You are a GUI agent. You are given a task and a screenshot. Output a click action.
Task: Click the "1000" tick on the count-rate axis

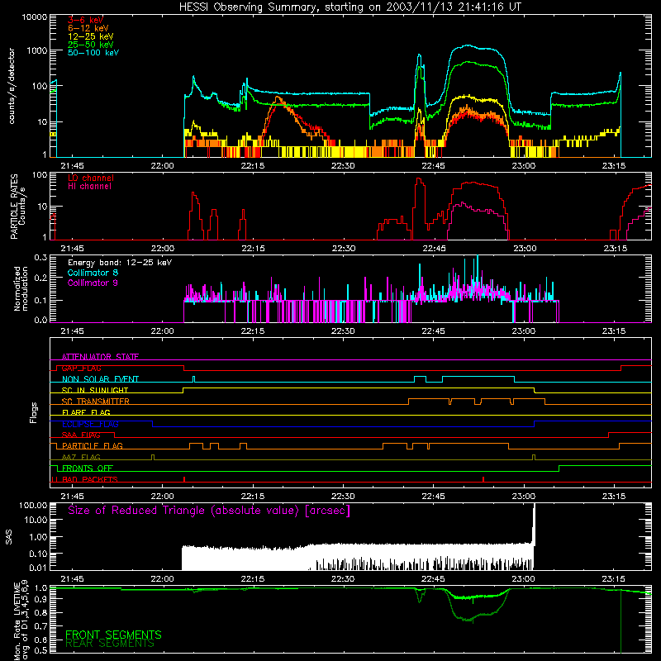point(37,50)
